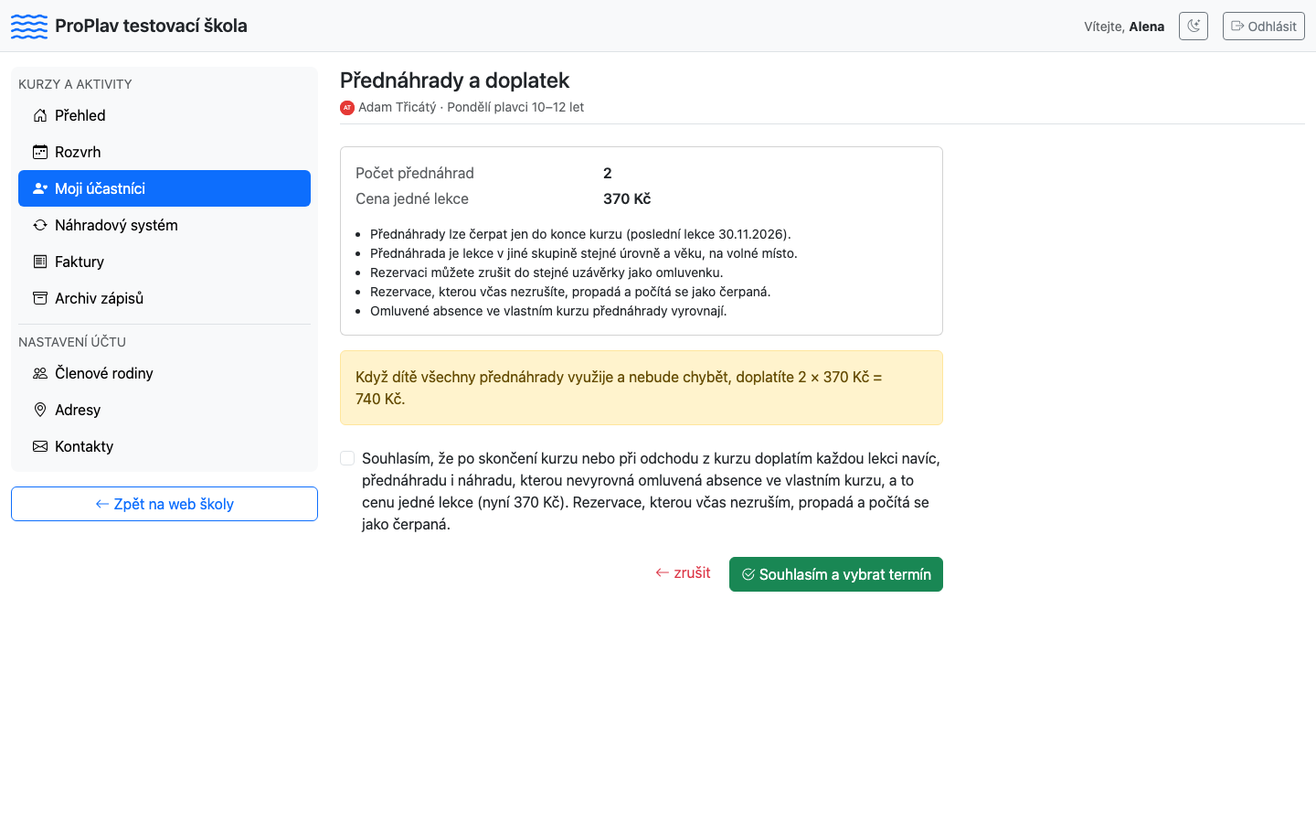The width and height of the screenshot is (1316, 823).
Task: Click the Cena jedné lekce label
Action: coord(412,198)
